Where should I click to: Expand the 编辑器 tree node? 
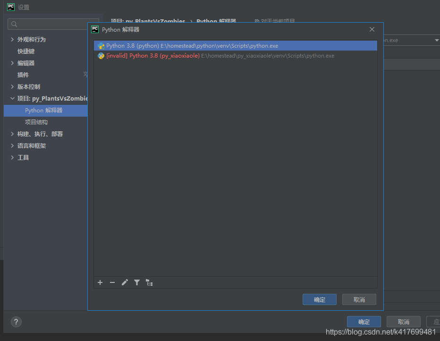pyautogui.click(x=12, y=63)
